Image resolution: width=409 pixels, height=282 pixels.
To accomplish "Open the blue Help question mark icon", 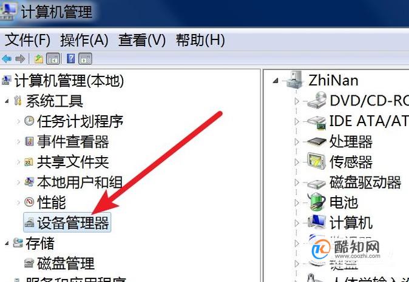I will pos(70,59).
